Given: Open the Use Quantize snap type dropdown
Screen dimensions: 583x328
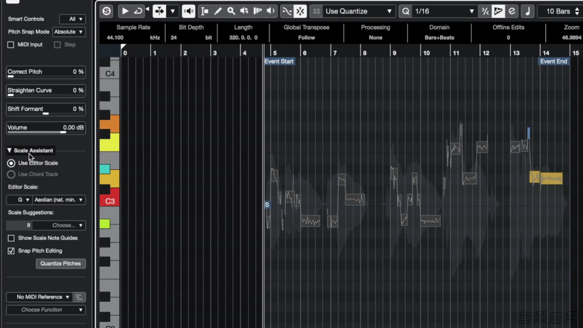Looking at the screenshot, I should coord(359,11).
